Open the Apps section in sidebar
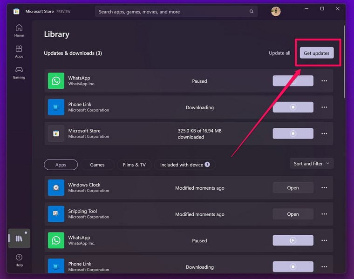Image resolution: width=354 pixels, height=279 pixels. click(x=19, y=51)
